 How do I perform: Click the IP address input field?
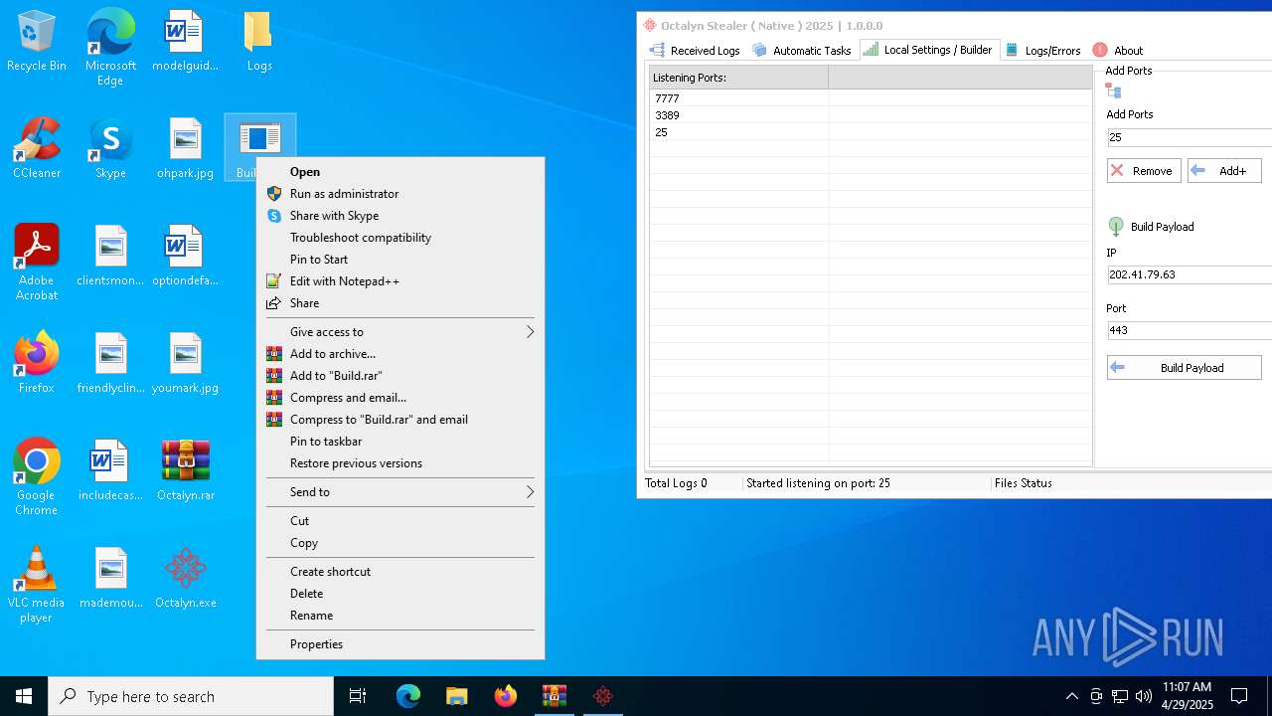click(x=1190, y=274)
